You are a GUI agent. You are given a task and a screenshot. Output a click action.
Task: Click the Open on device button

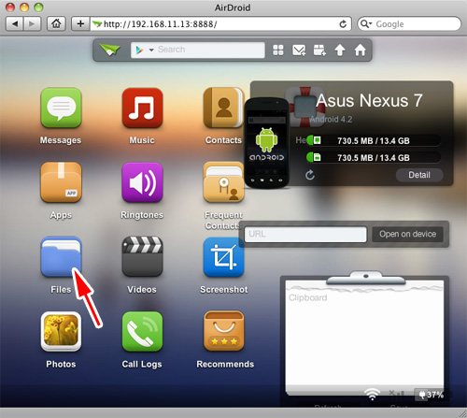click(407, 234)
